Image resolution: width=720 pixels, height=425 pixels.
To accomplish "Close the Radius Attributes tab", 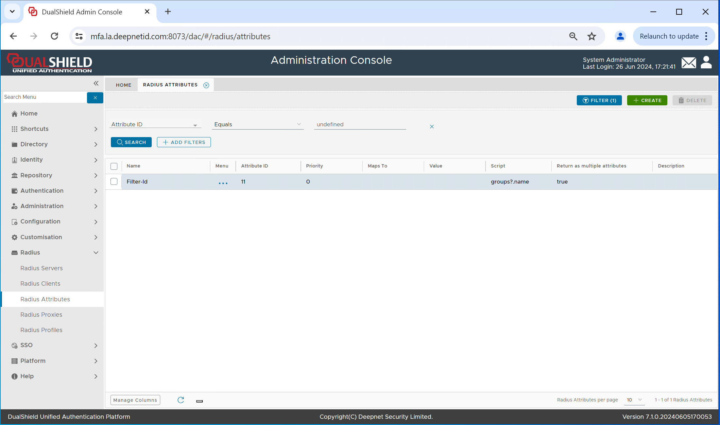I will [x=206, y=85].
